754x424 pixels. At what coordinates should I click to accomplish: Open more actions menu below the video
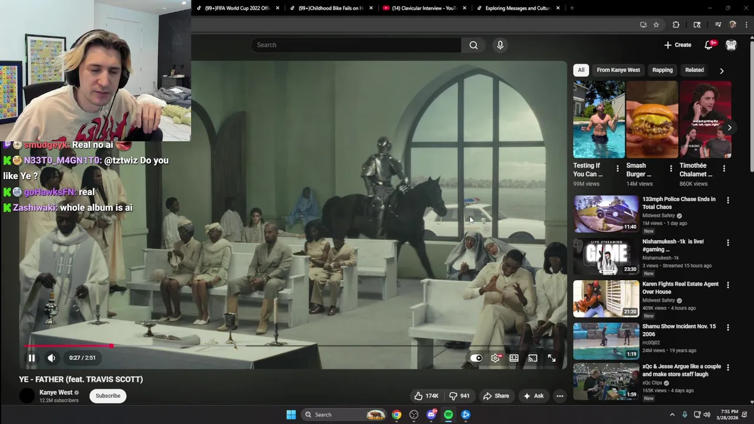(560, 396)
